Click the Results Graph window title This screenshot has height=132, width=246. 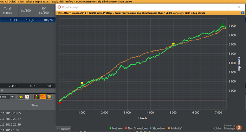pos(70,7)
